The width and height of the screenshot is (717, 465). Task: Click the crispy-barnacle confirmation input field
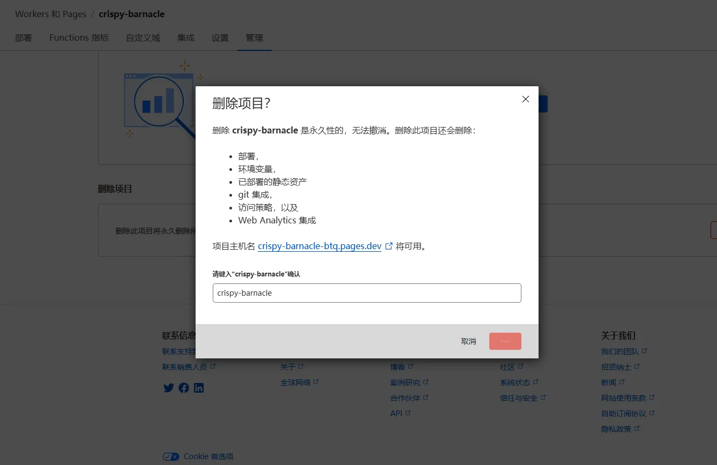pos(367,292)
